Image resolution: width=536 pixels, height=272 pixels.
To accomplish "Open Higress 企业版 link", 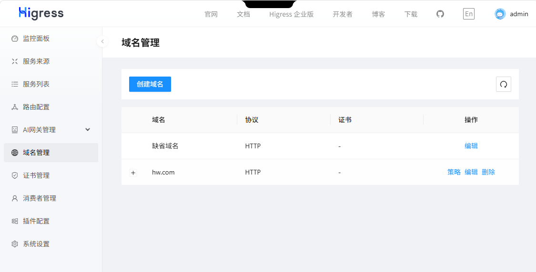I will click(291, 14).
